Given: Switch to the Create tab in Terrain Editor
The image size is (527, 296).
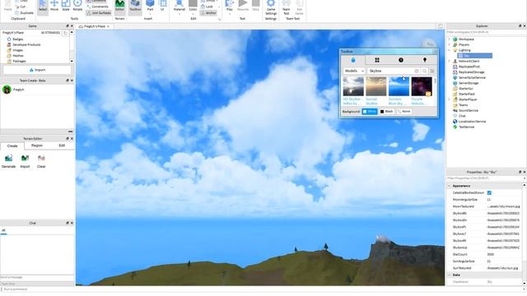Looking at the screenshot, I should click(x=12, y=146).
